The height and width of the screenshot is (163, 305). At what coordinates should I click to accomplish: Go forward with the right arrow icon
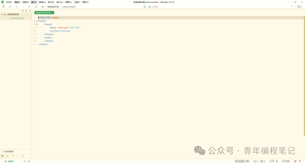tap(23, 6)
